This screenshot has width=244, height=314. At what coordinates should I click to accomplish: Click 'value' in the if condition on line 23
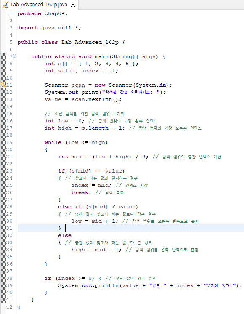[x=113, y=171]
